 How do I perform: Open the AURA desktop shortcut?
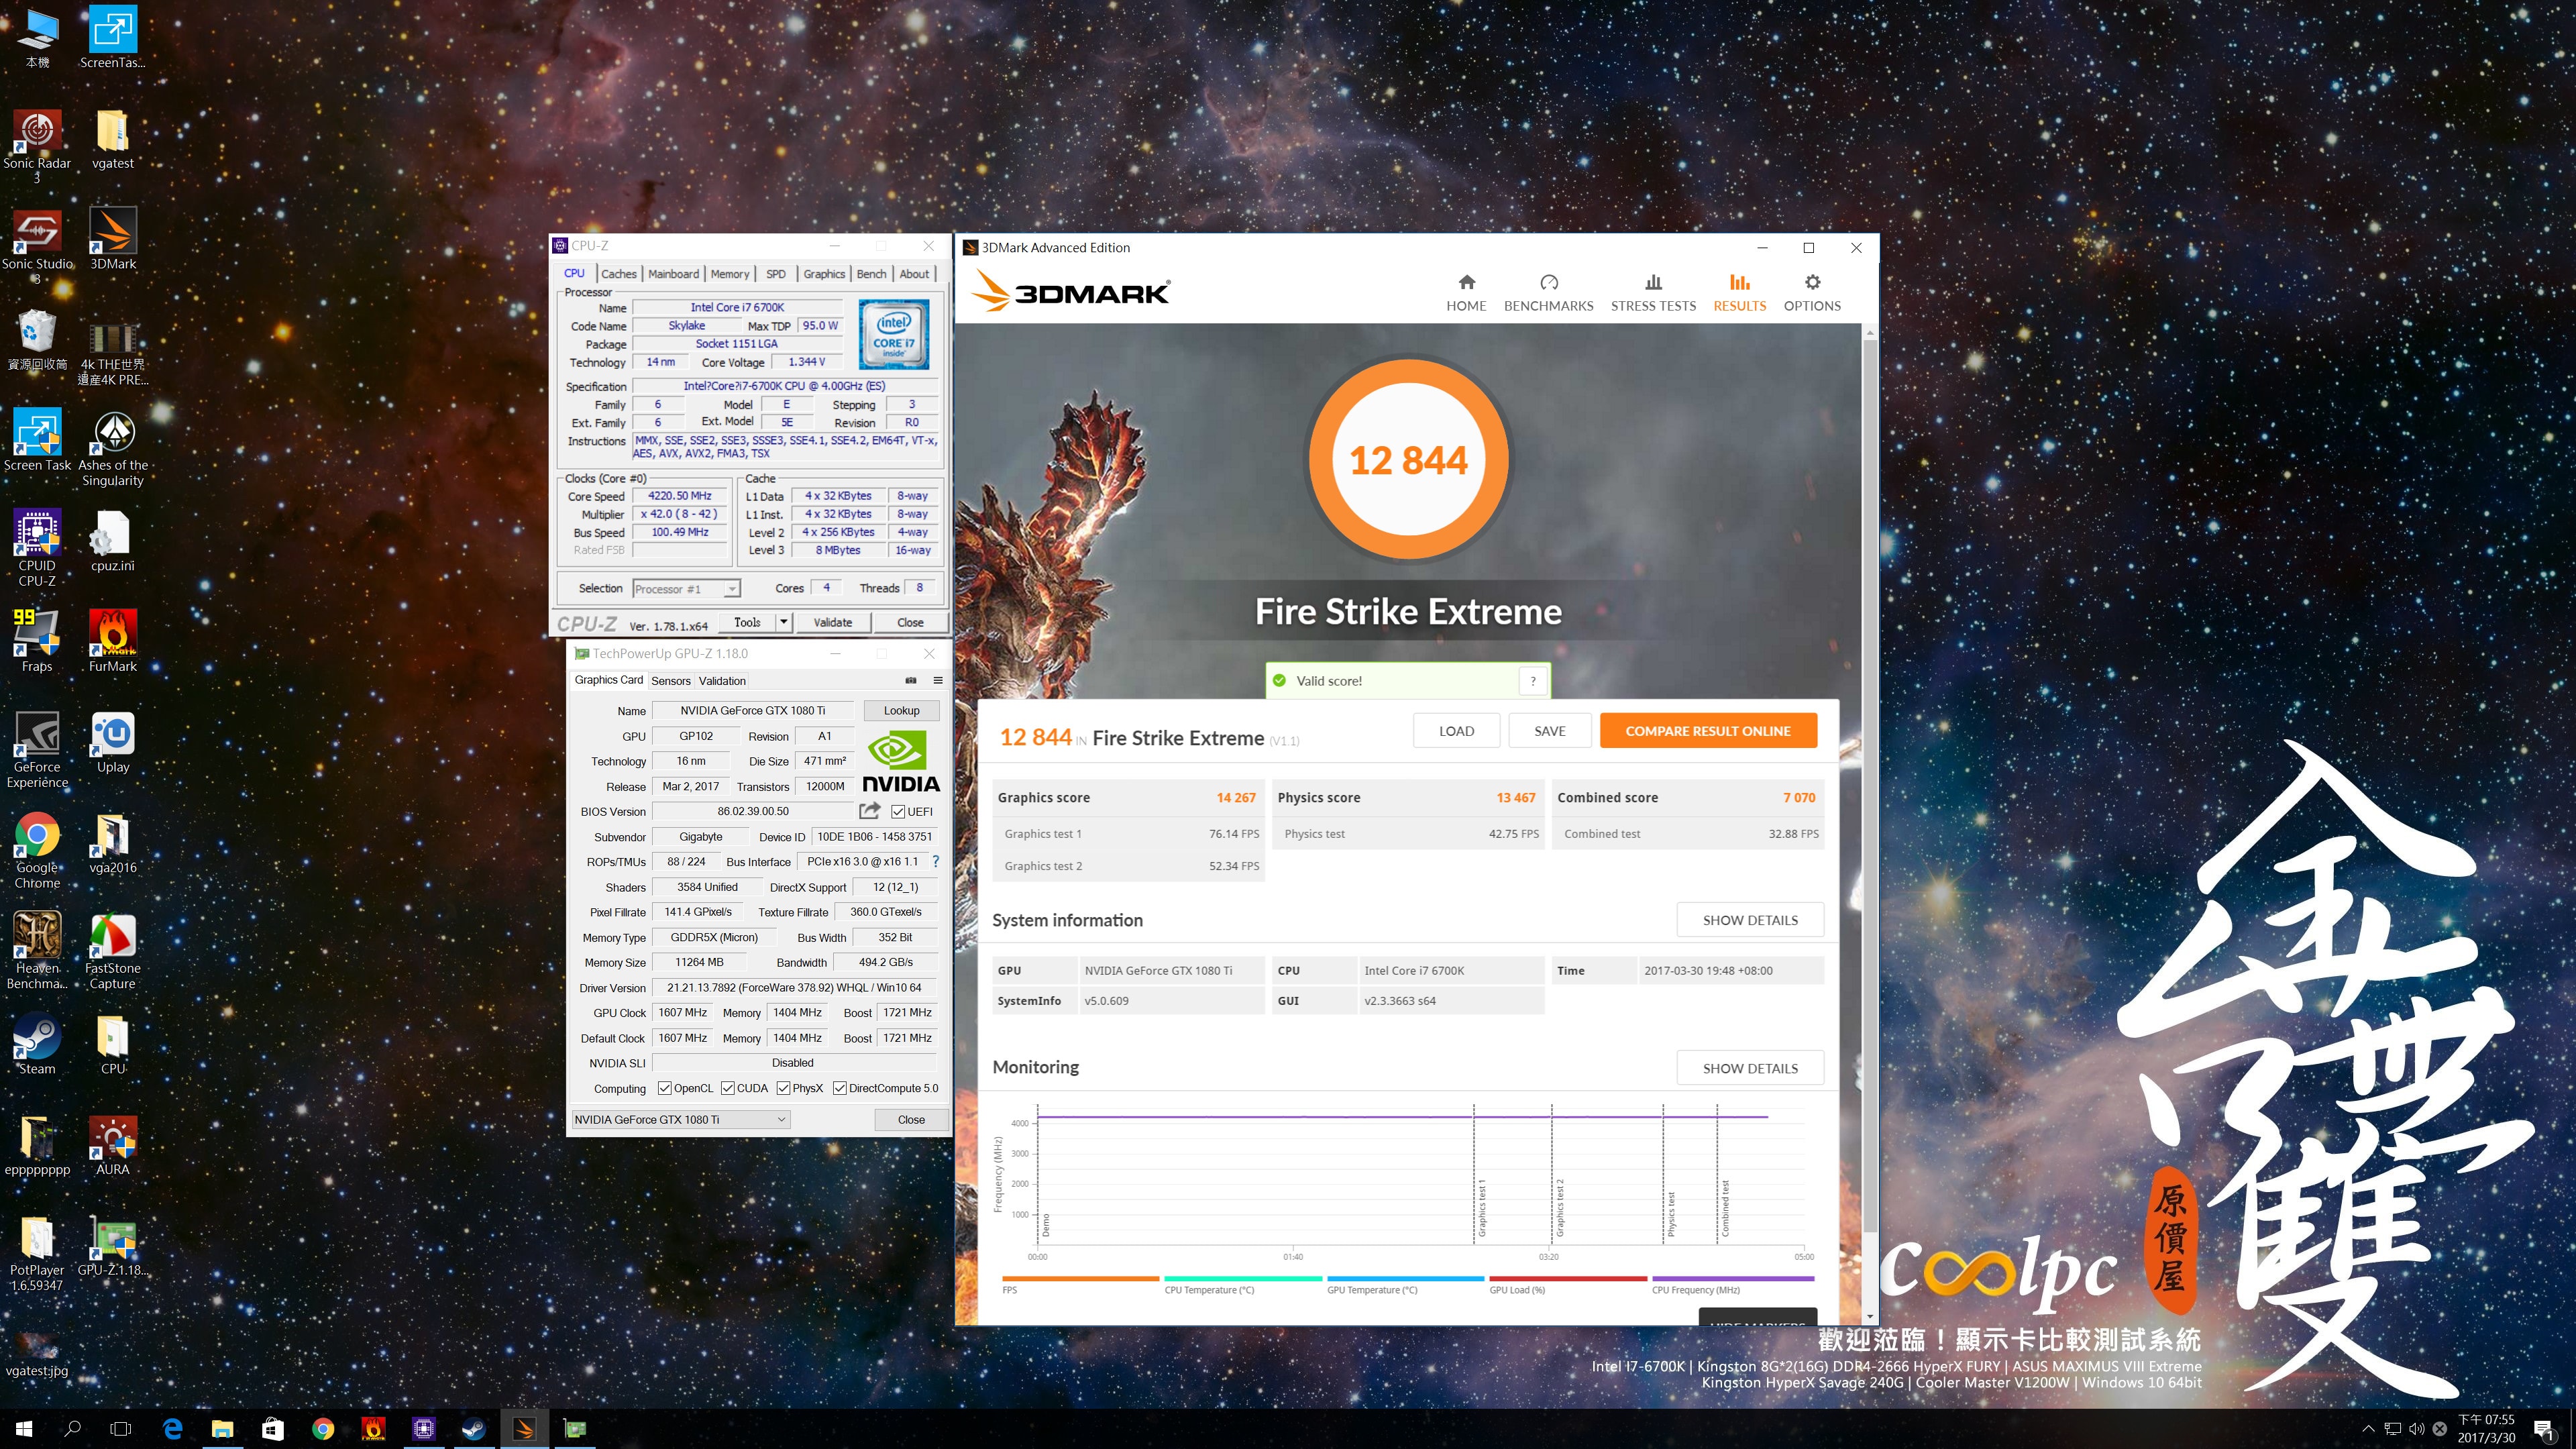(113, 1145)
